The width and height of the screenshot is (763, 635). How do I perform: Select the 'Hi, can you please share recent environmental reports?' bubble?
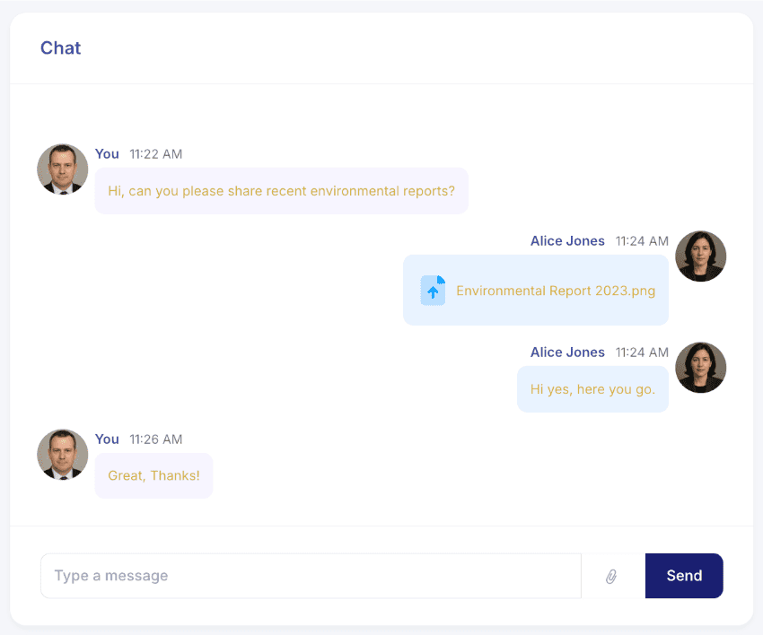tap(281, 190)
